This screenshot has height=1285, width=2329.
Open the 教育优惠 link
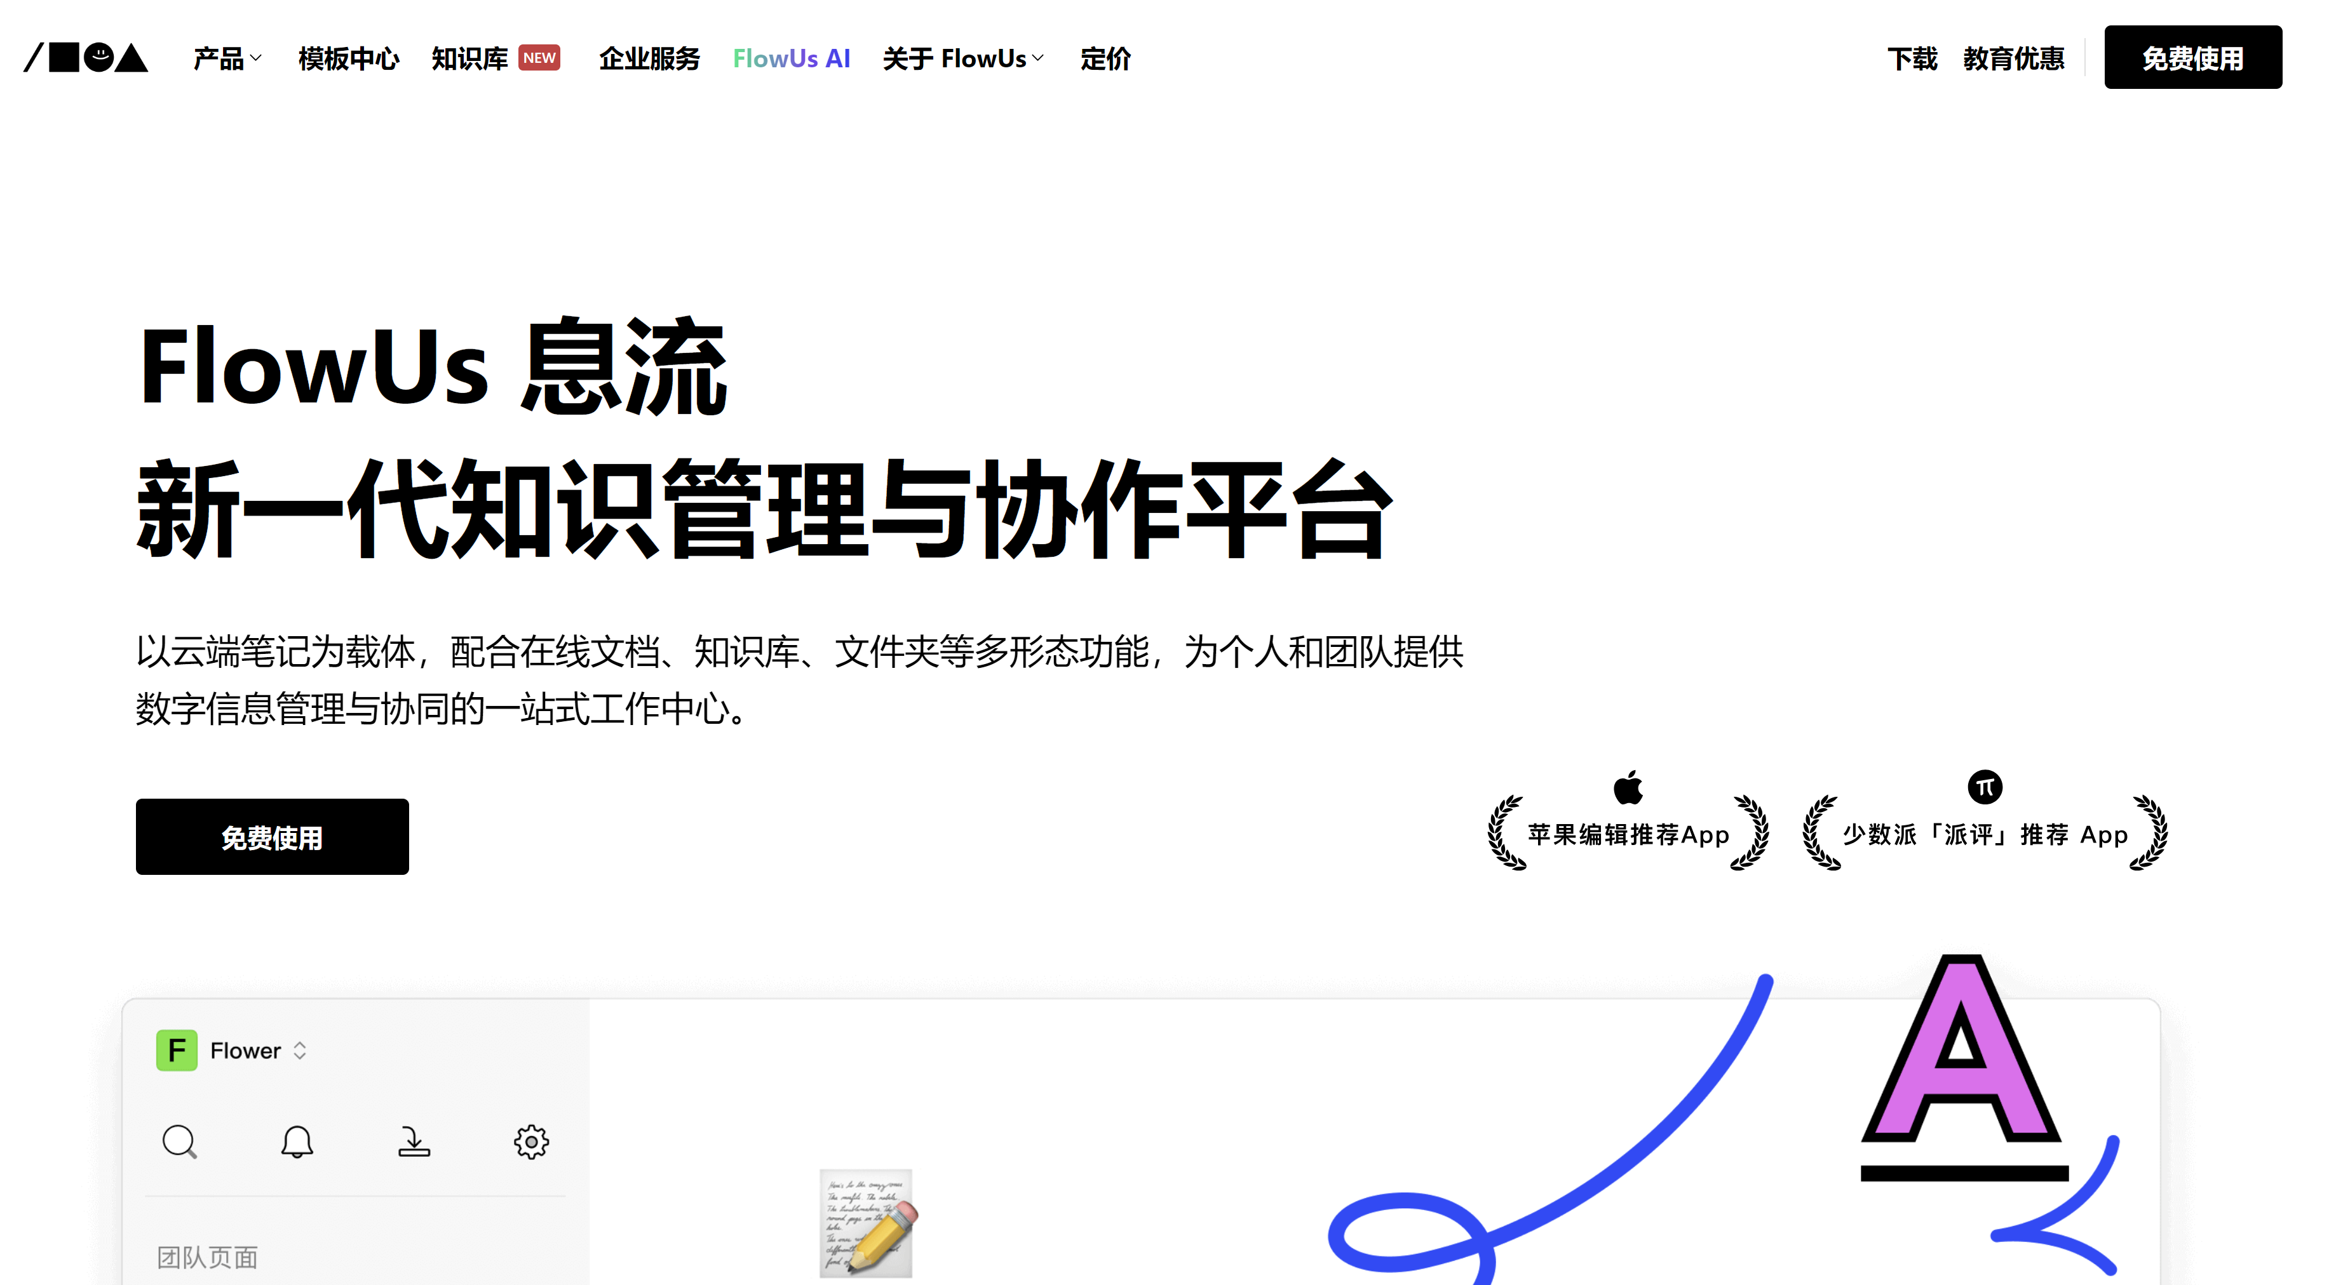[2013, 59]
